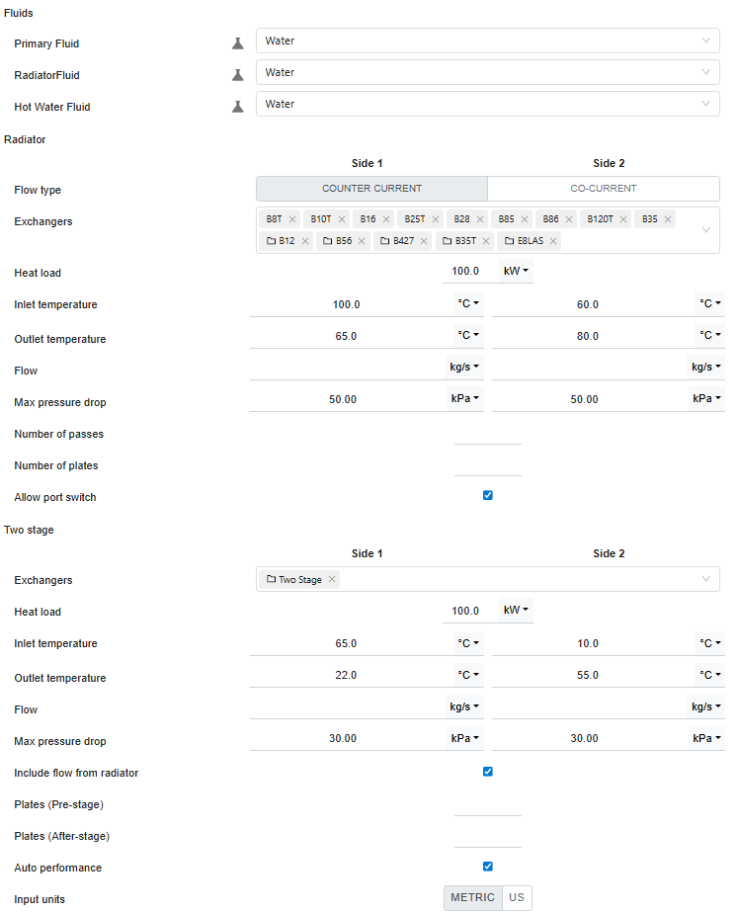Screen dimensions: 737x912
Task: Click the flask icon beside Hot Water Fluid
Action: pyautogui.click(x=237, y=107)
